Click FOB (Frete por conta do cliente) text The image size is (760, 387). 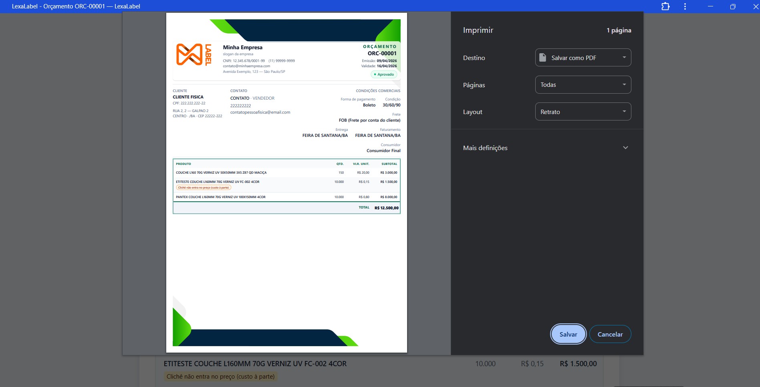(369, 120)
